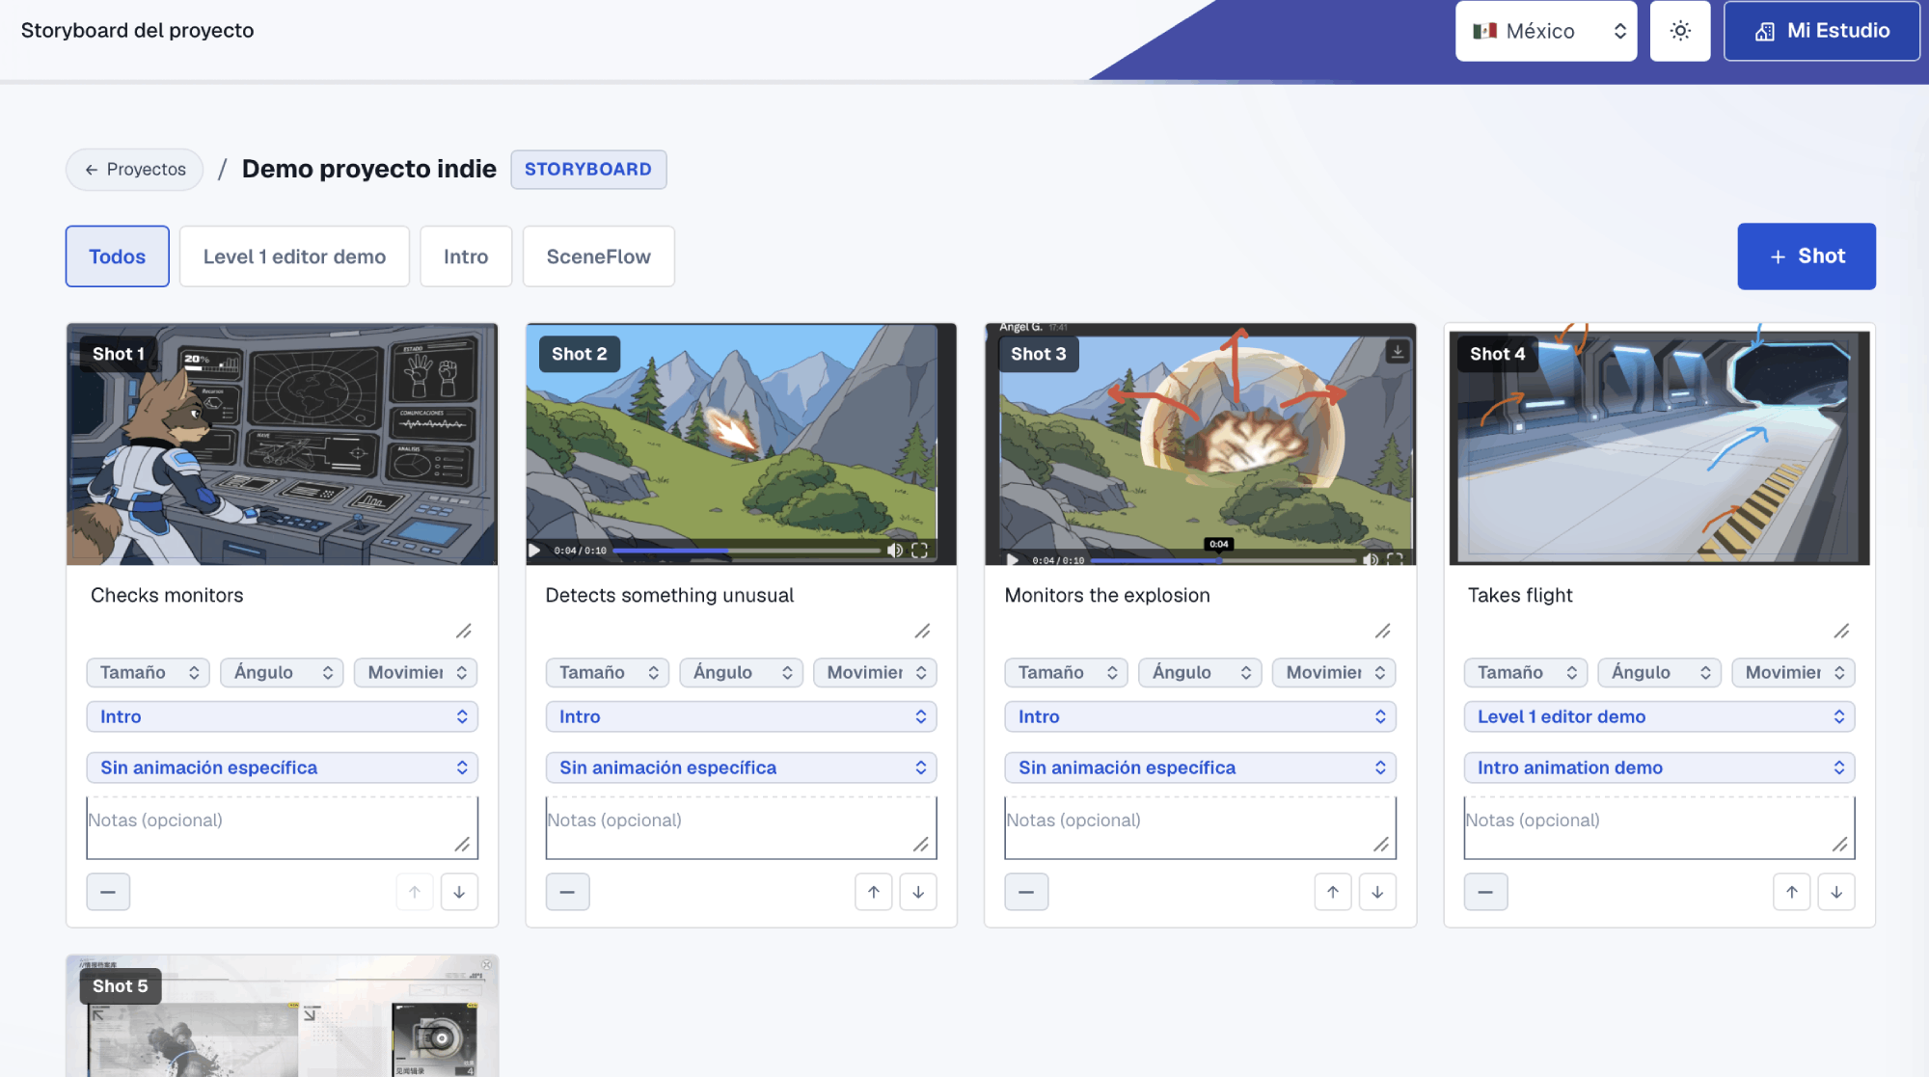
Task: Add a new shot with + Shot
Action: 1807,256
